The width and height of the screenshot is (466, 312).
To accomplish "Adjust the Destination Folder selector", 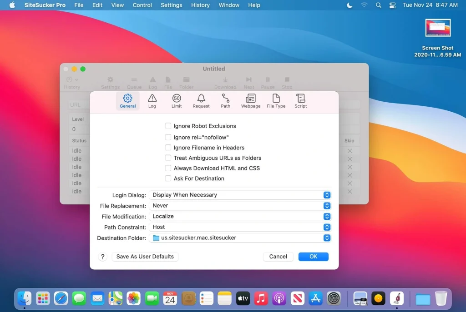I will tap(327, 238).
